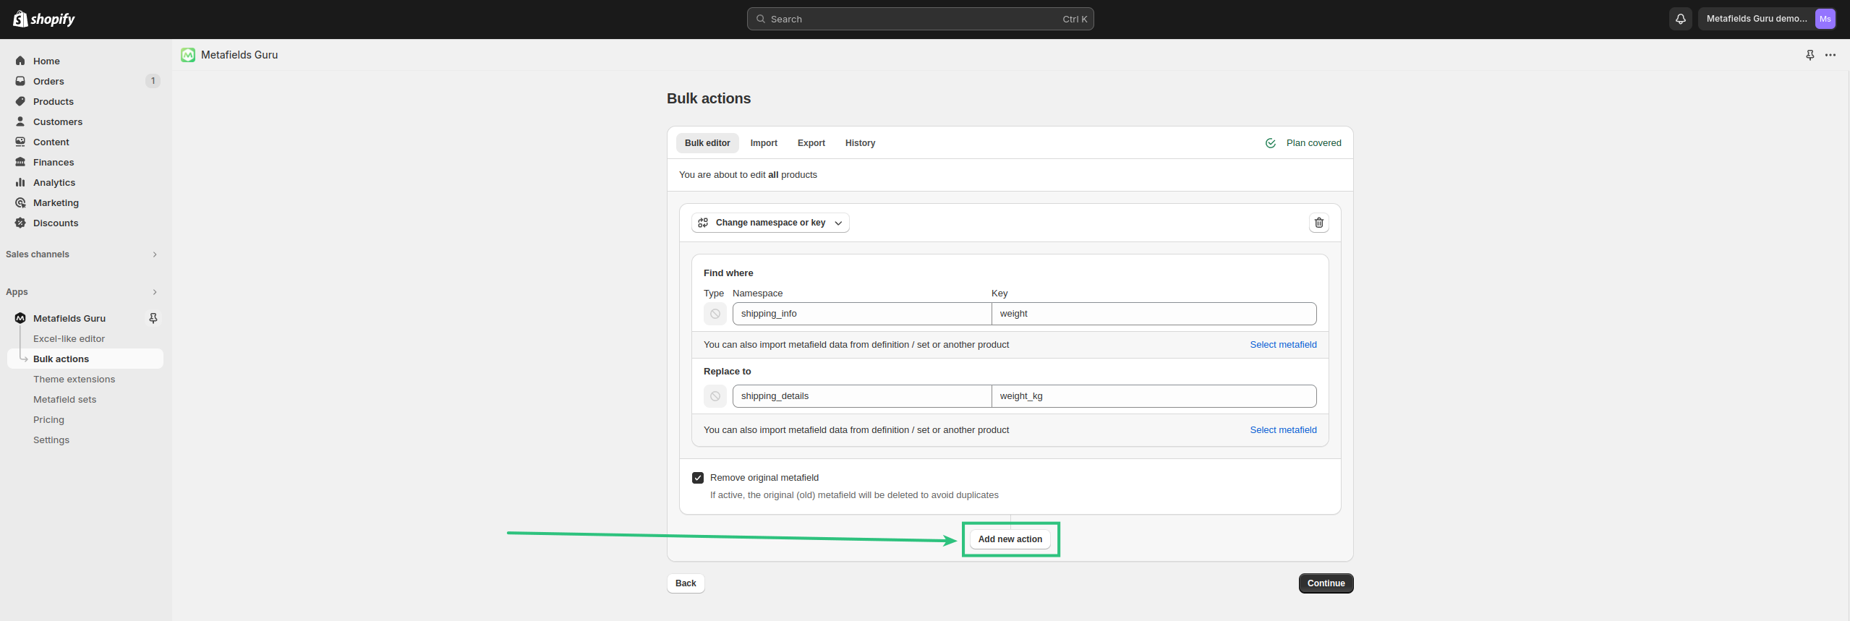Open the notifications bell

tap(1680, 19)
